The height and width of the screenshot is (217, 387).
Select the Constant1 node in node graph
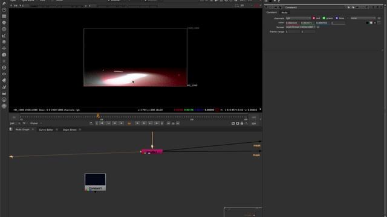(96, 182)
